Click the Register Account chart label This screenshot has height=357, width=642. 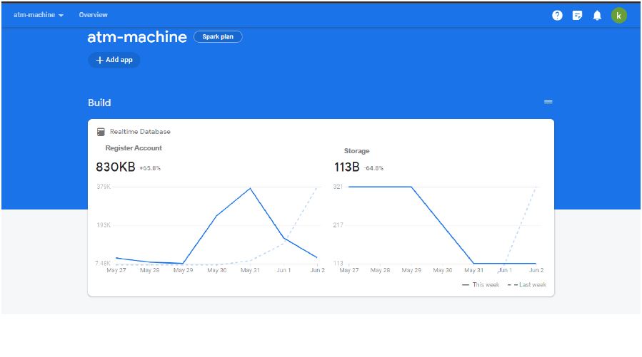(x=134, y=148)
